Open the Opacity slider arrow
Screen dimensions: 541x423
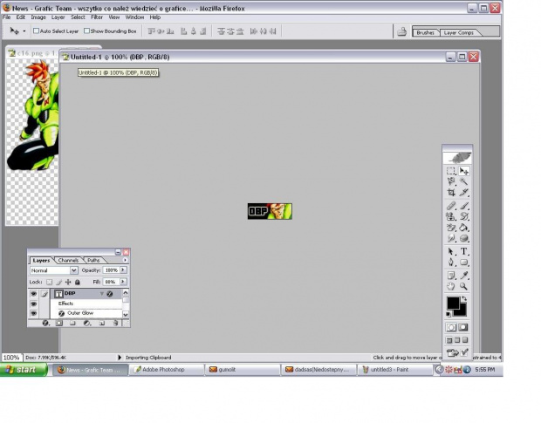[x=123, y=269]
